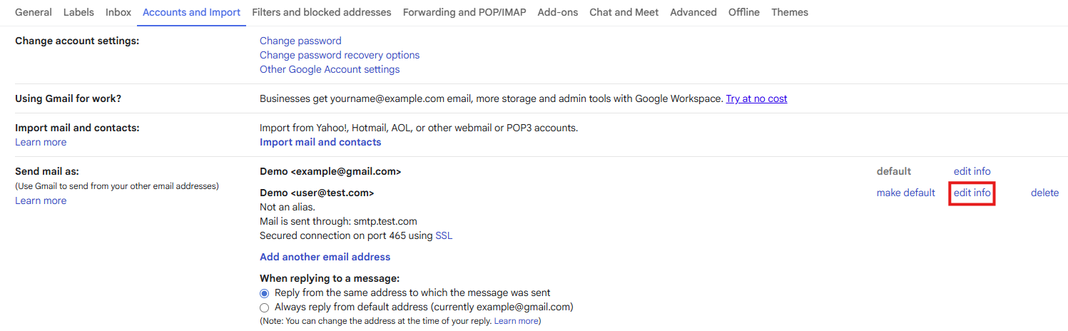Open Learn more under Send mail as
The height and width of the screenshot is (331, 1068).
point(41,200)
